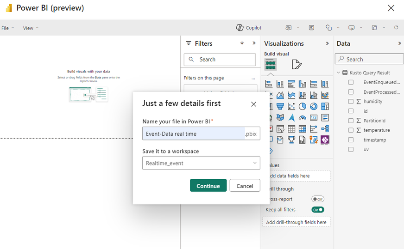Viewport: 404px width, 249px height.
Task: Add a Scatter chart visual
Action: click(291, 106)
